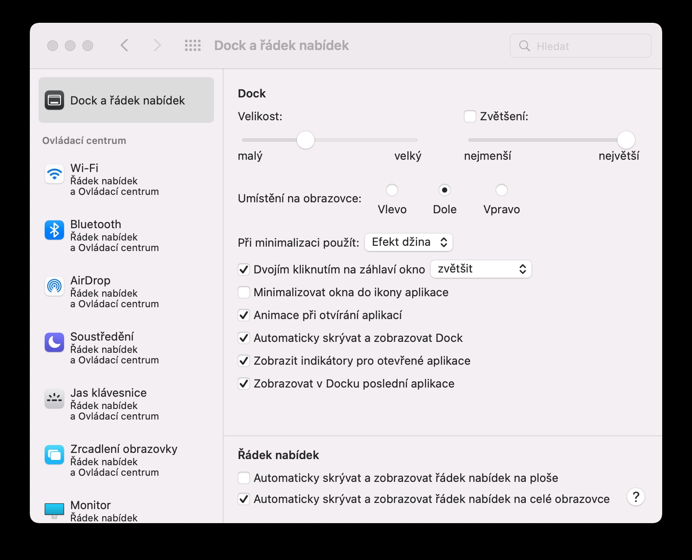692x560 pixels.
Task: Select the Jas klávesnice icon
Action: [54, 398]
